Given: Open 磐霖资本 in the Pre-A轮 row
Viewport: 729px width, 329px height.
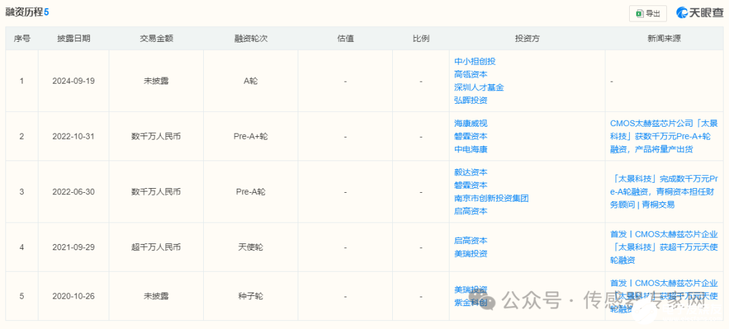Looking at the screenshot, I should [x=470, y=185].
